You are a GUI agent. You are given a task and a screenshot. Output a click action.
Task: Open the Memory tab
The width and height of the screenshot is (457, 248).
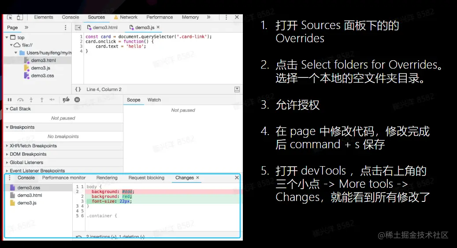(190, 17)
